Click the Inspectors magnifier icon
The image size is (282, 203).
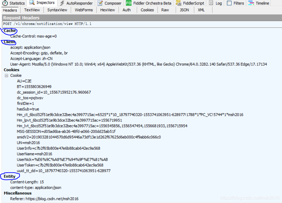[x=32, y=3]
